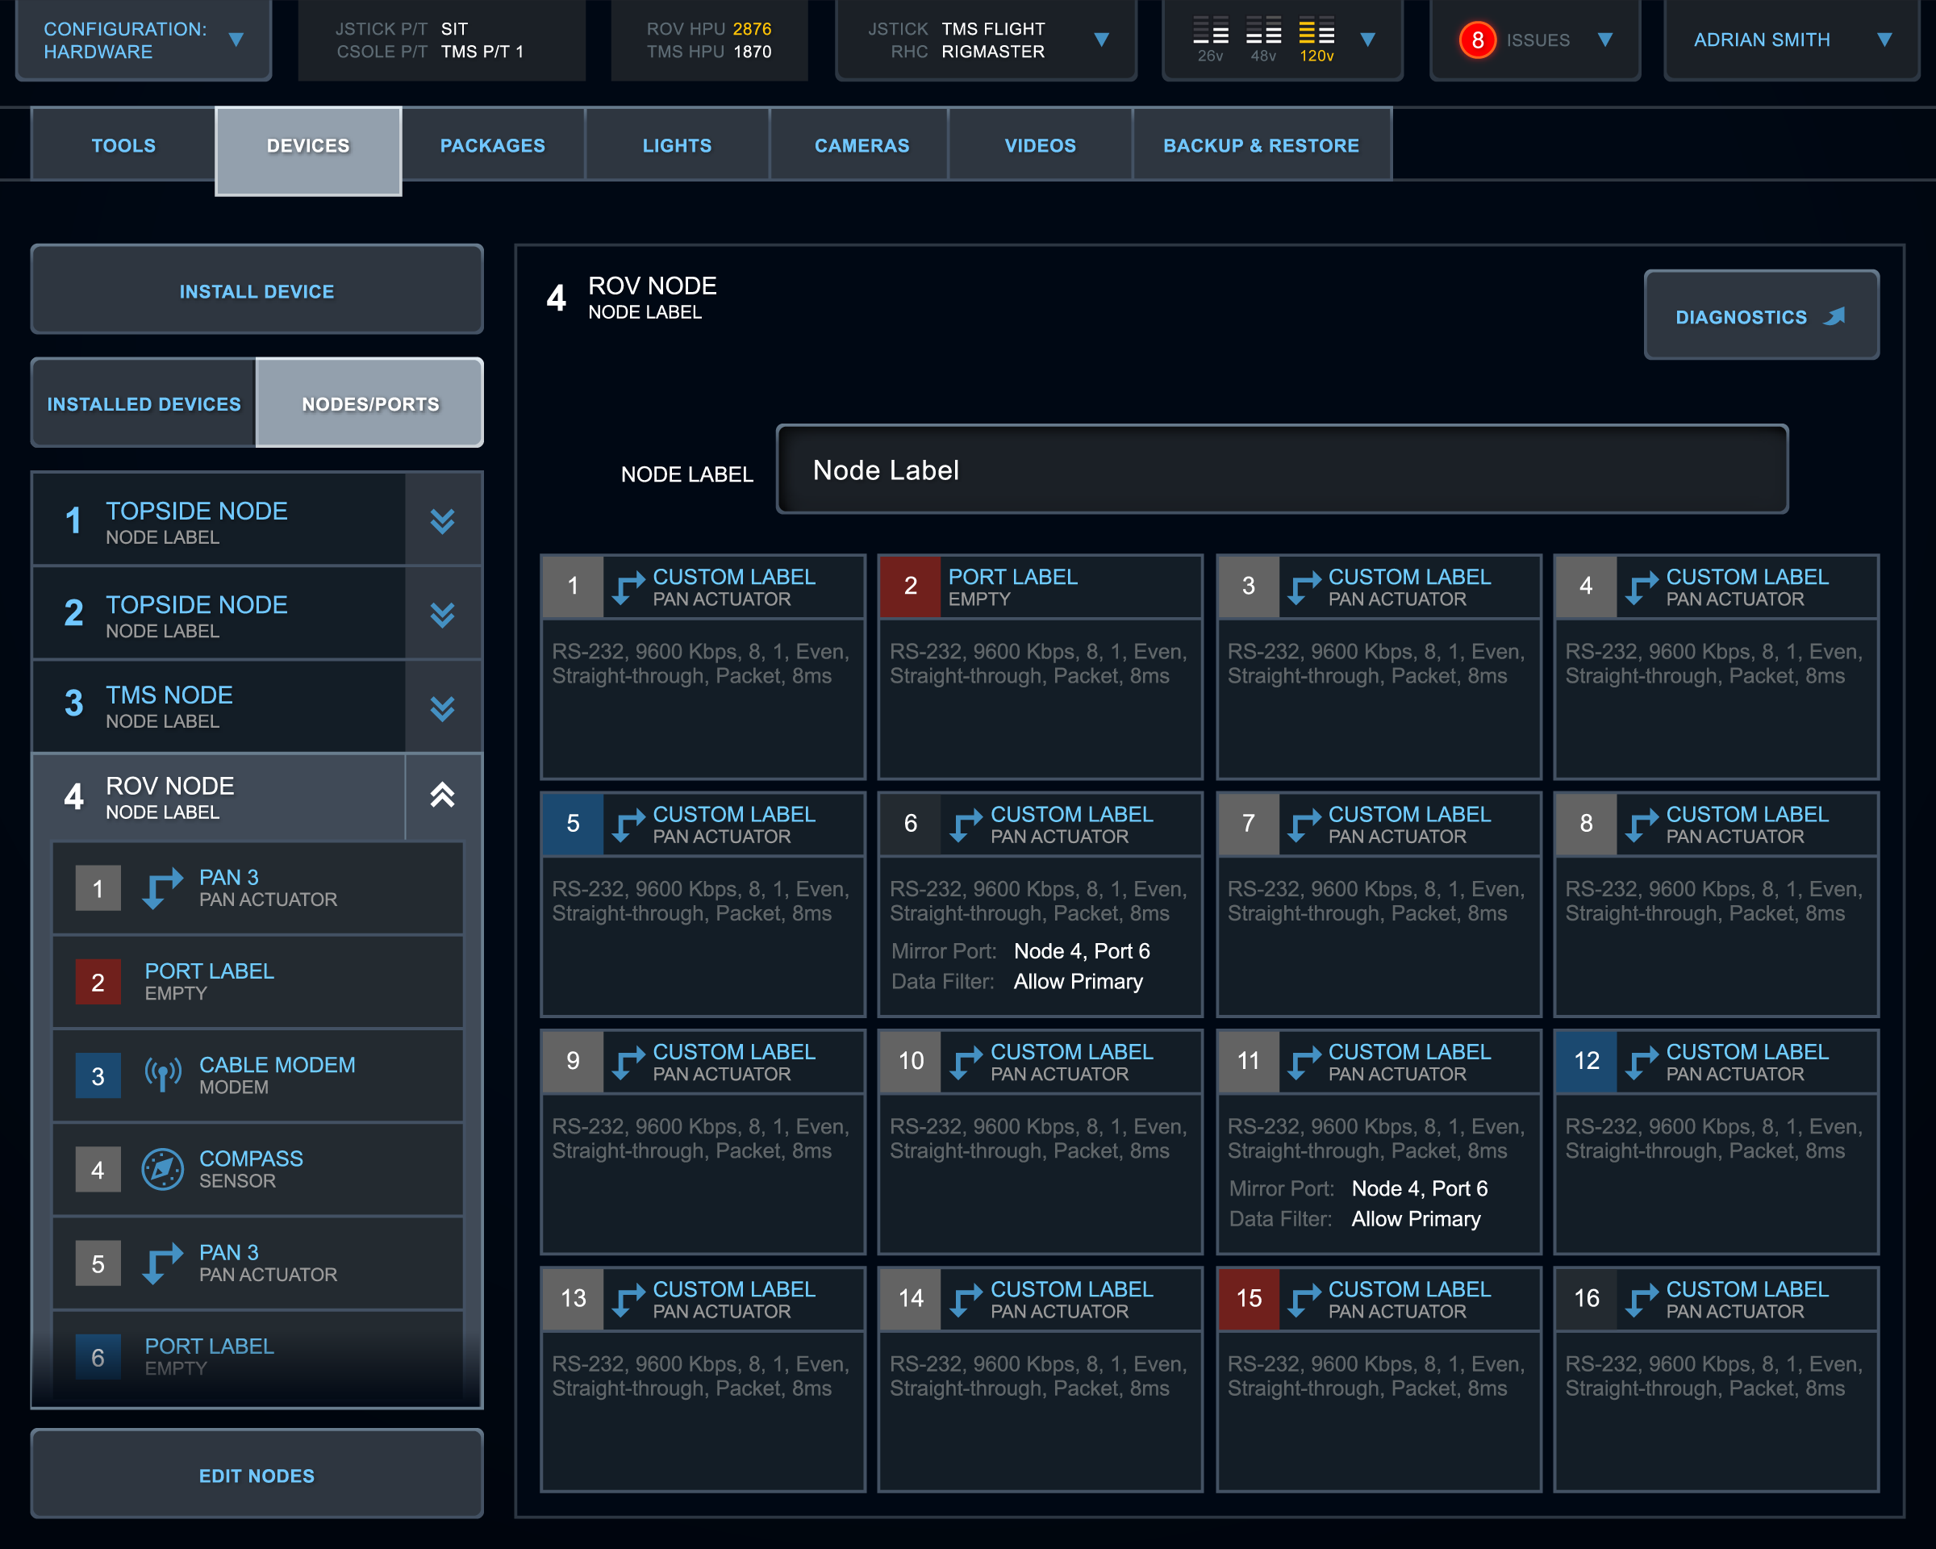The image size is (1936, 1549).
Task: Click pan actuator icon in port 6 tile
Action: (x=966, y=824)
